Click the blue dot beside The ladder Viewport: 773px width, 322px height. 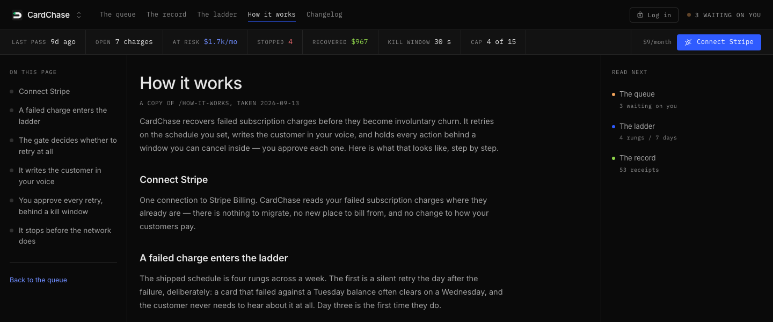coord(614,127)
